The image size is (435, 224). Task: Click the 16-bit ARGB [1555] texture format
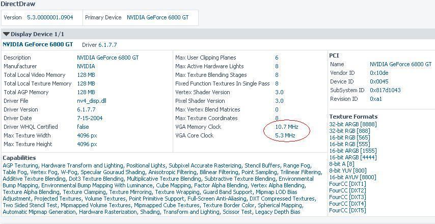click(353, 151)
